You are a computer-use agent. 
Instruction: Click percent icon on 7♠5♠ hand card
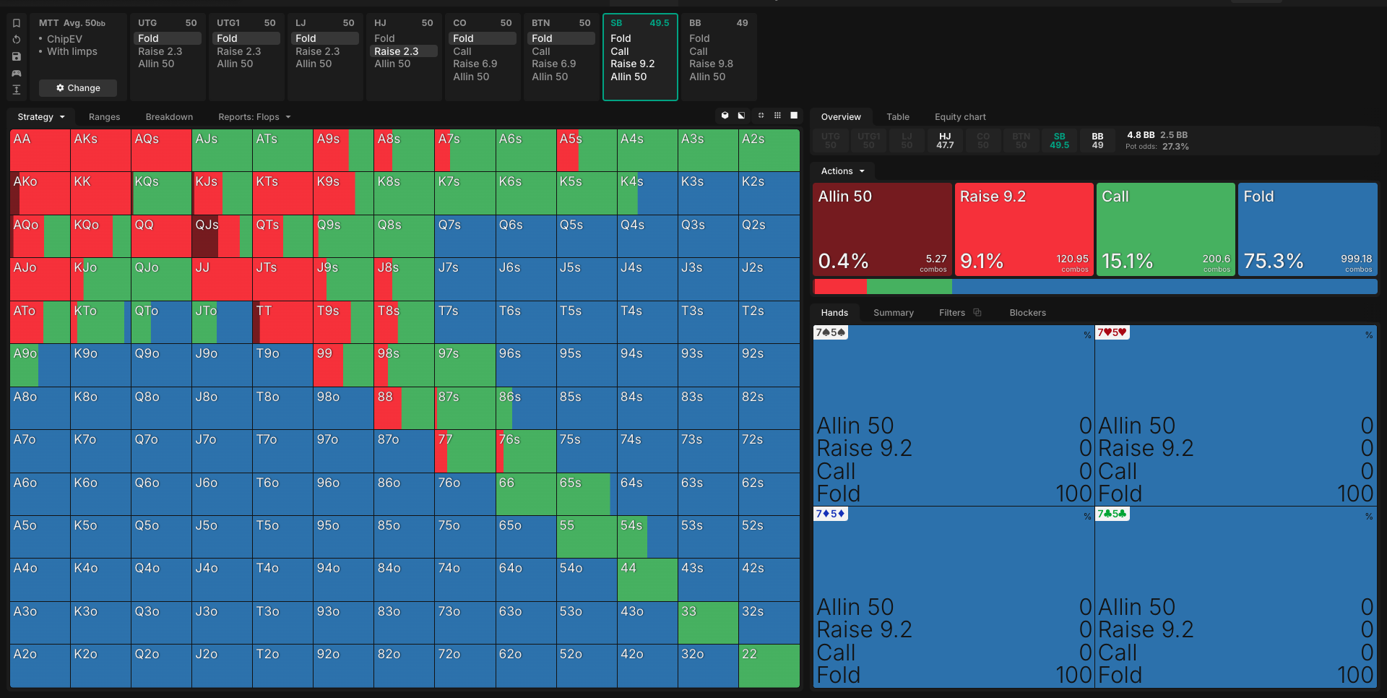tap(1087, 335)
